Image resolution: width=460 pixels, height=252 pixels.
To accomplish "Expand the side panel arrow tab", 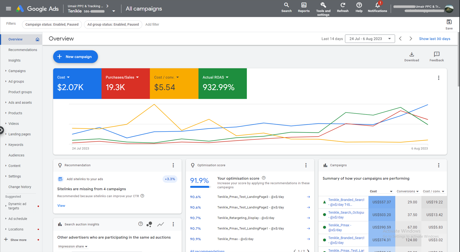I will point(2,130).
